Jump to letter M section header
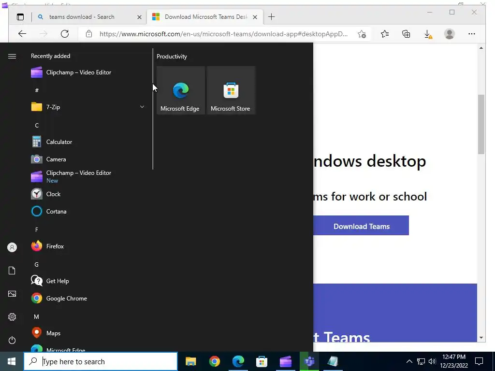The width and height of the screenshot is (495, 371). (37, 316)
